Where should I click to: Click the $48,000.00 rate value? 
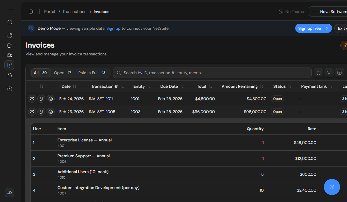coord(305,143)
